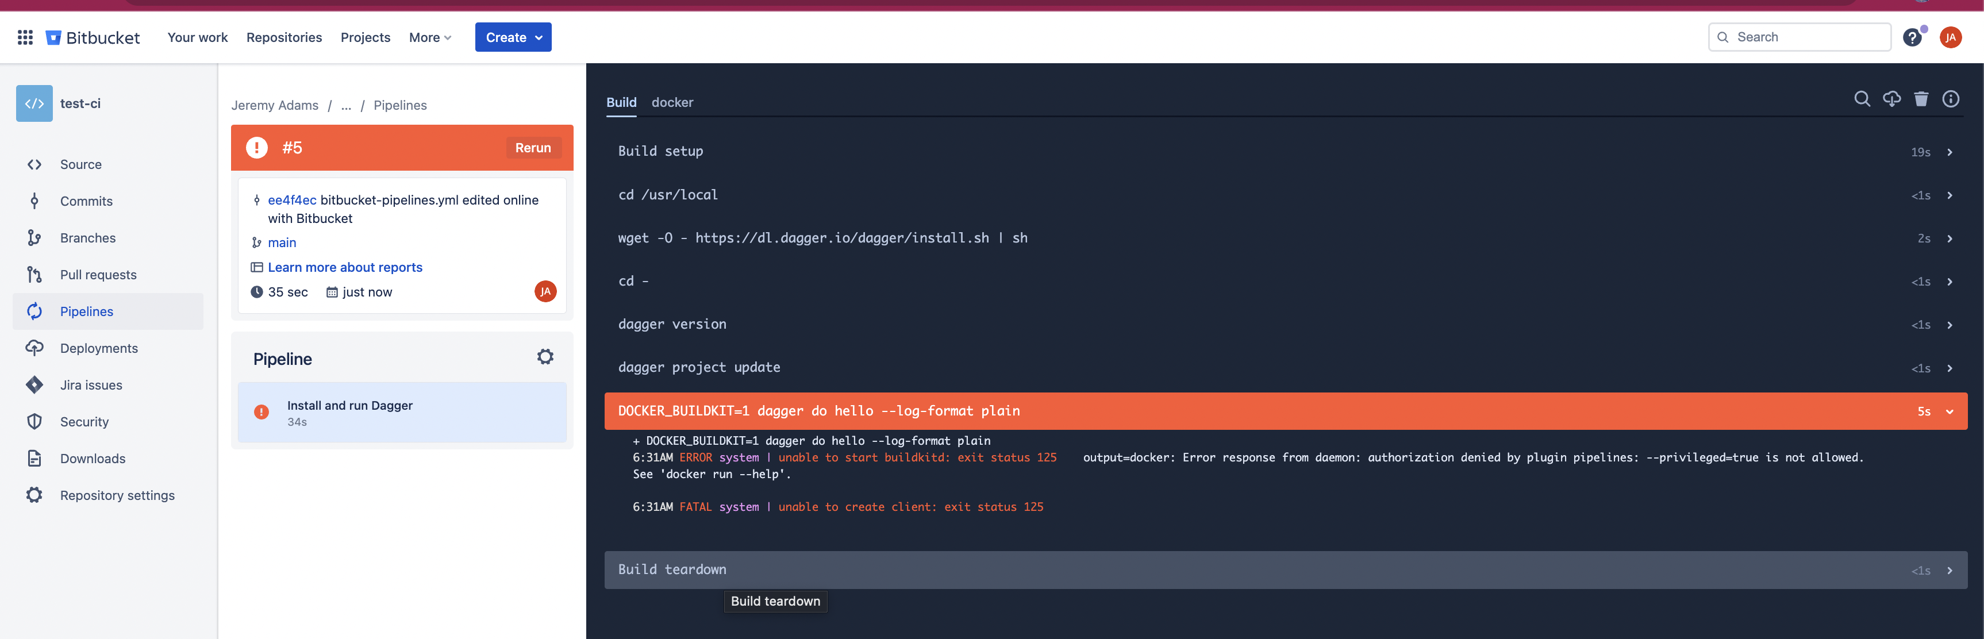Image resolution: width=1984 pixels, height=639 pixels.
Task: Expand the Build setup log step
Action: pos(1950,152)
